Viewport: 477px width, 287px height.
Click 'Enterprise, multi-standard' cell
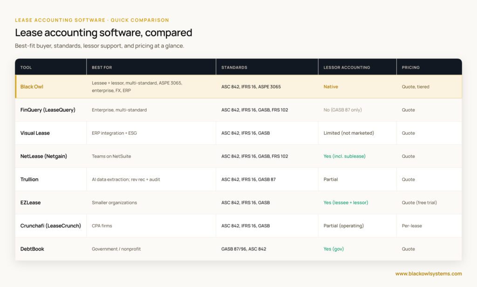point(119,110)
